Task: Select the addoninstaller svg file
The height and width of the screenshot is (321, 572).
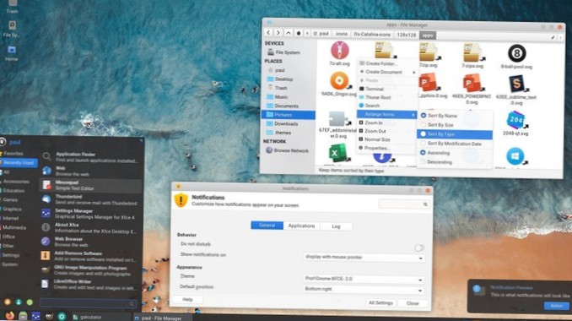Action: coord(337,119)
